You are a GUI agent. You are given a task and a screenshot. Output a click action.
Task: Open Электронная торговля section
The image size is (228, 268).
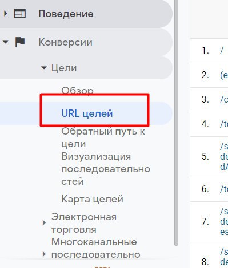(84, 223)
